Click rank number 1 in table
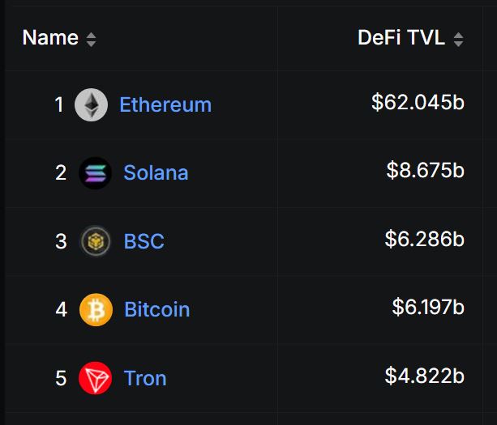Viewport: 497px width, 425px height. click(x=59, y=105)
